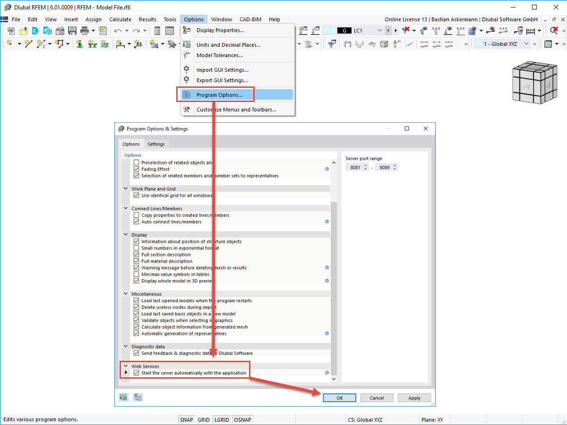Screen dimensions: 567x425
Task: Trigger Undo with the toolbar arrow icon
Action: coord(118,30)
